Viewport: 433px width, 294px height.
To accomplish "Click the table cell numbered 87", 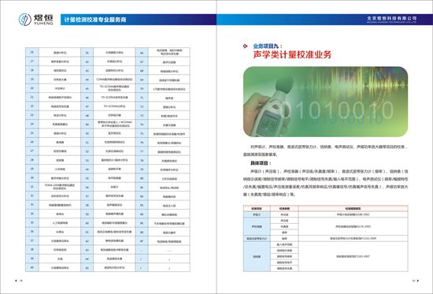I will click(x=142, y=241).
